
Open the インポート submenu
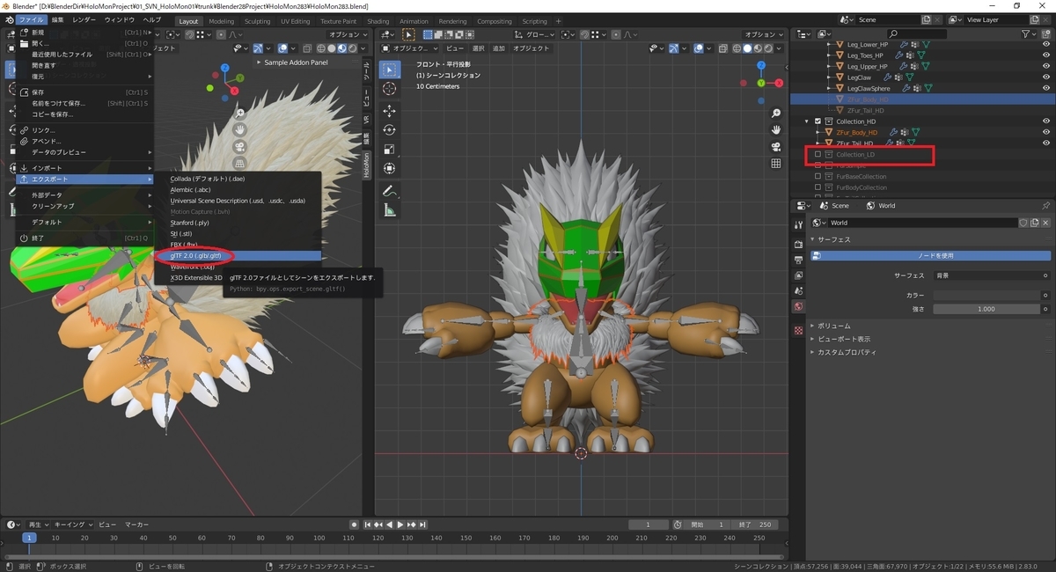(85, 168)
